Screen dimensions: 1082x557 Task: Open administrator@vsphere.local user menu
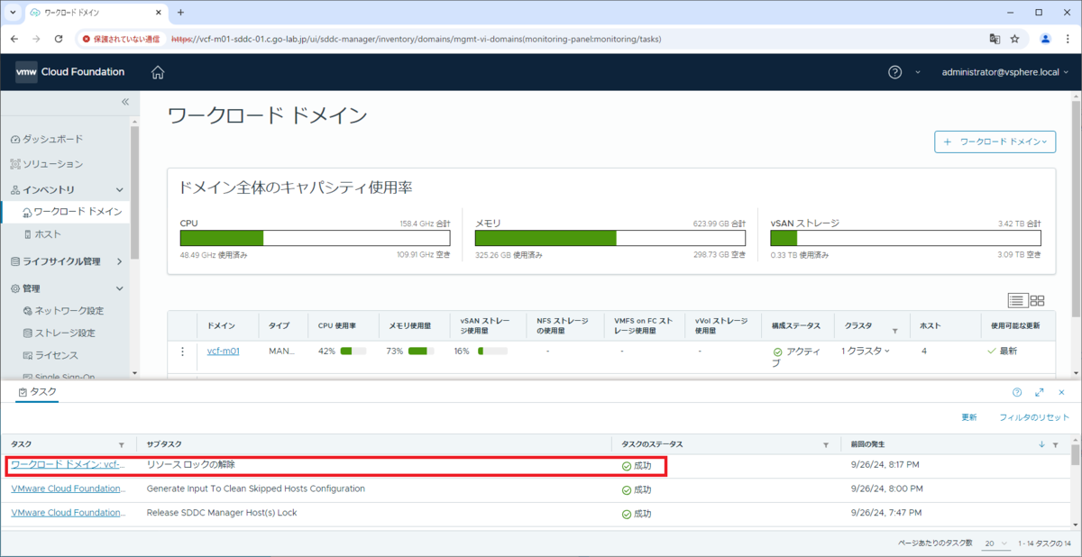(x=1005, y=72)
